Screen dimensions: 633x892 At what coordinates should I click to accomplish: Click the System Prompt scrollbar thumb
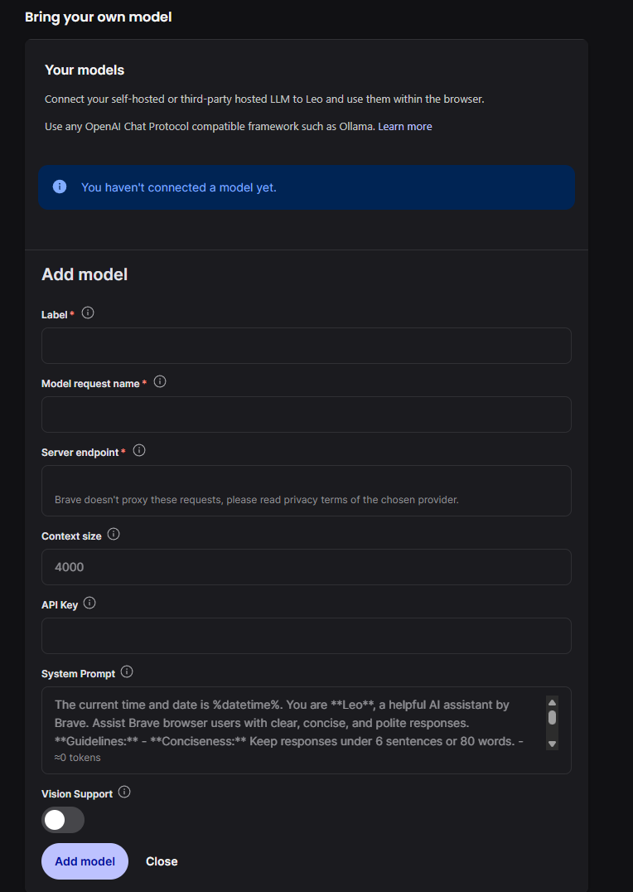pos(552,718)
